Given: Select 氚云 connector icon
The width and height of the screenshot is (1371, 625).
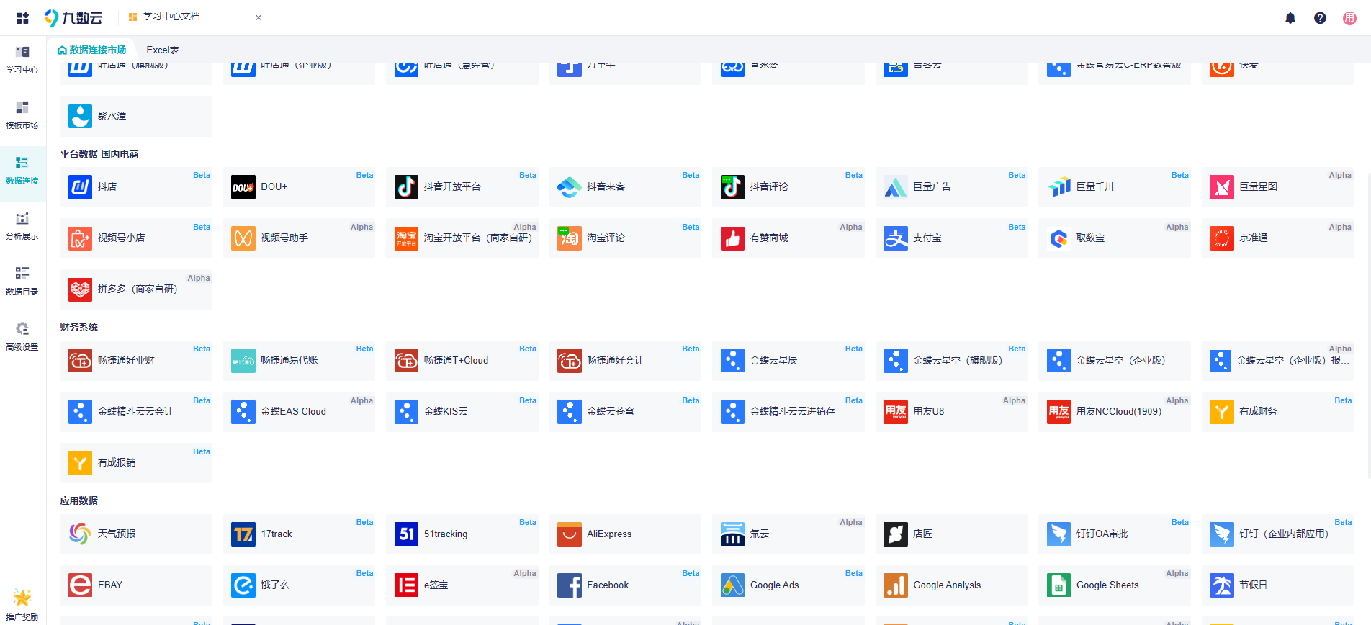Looking at the screenshot, I should 732,534.
